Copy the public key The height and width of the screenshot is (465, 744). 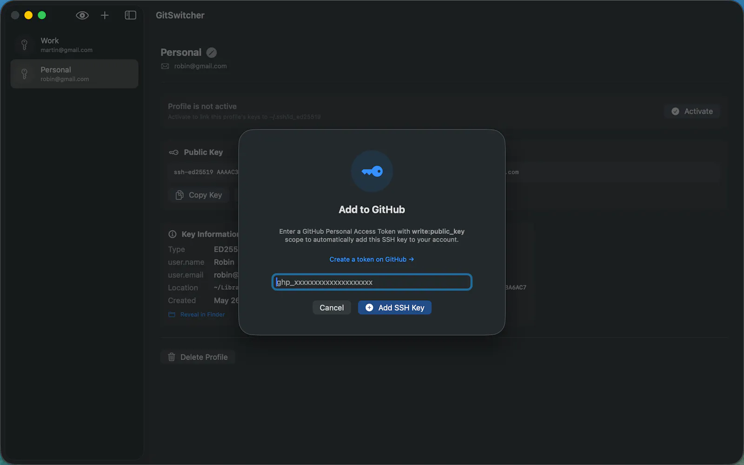tap(199, 195)
